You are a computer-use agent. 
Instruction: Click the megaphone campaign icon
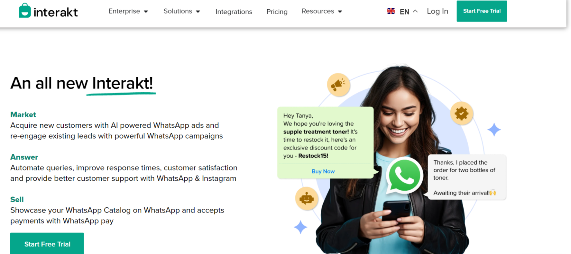pos(338,85)
